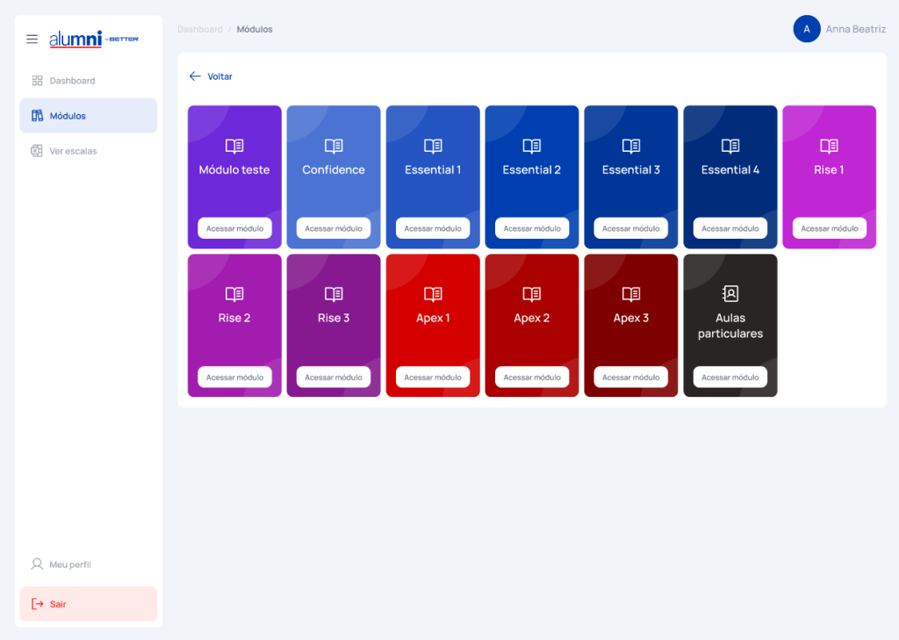Viewport: 899px width, 640px height.
Task: Select the Rise 2 module card title
Action: click(x=234, y=318)
